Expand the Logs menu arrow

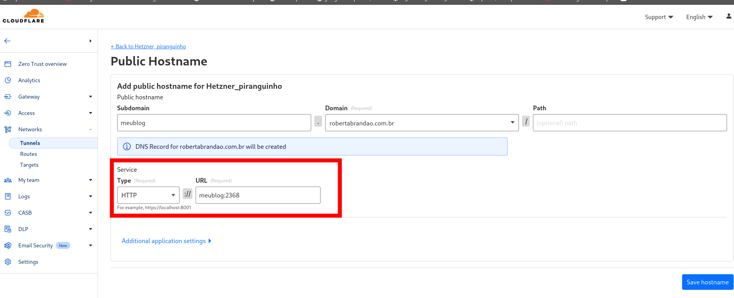(91, 196)
